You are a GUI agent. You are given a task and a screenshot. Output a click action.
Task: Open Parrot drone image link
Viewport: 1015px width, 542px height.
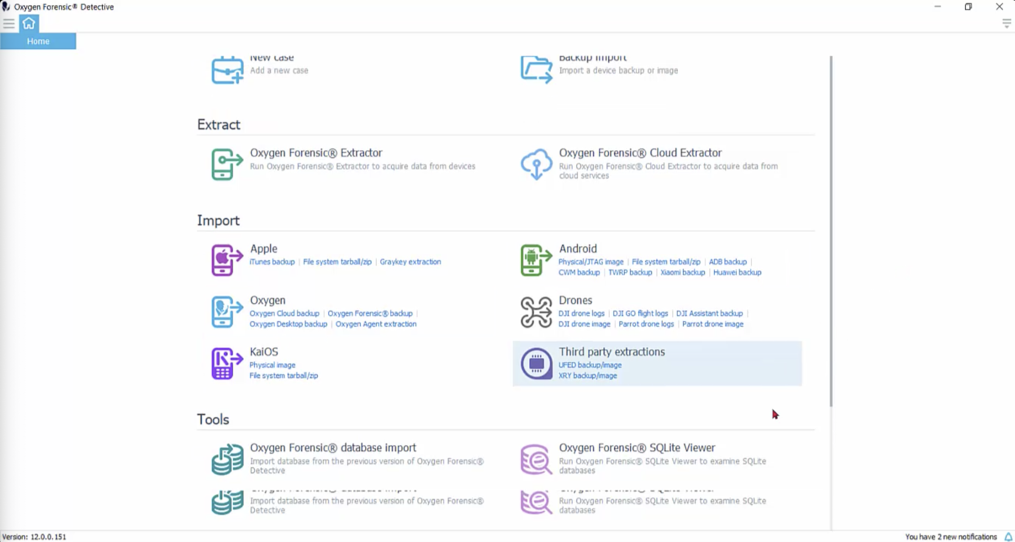(712, 324)
